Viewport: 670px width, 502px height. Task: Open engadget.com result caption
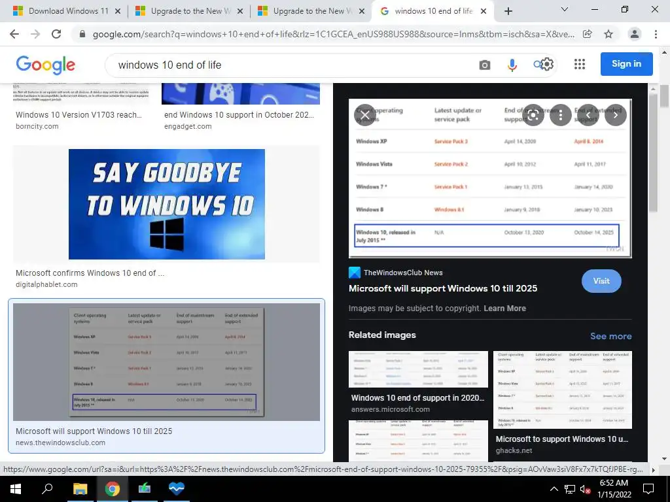pos(239,120)
